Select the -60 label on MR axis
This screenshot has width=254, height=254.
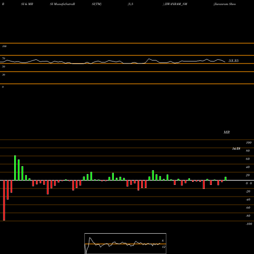point(248,208)
